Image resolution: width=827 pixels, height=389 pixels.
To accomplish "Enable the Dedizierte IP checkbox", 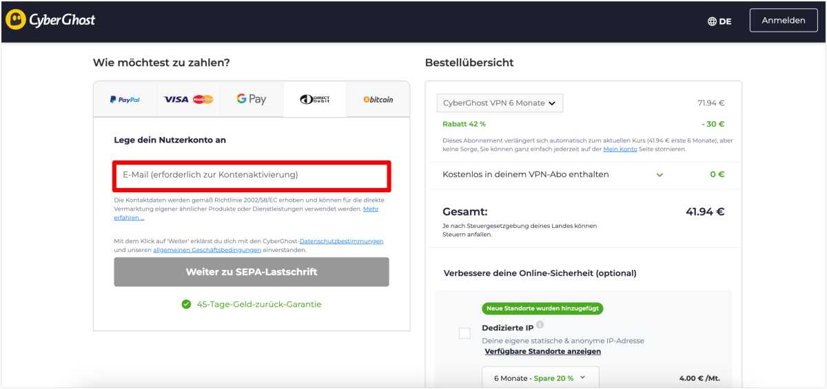I will click(464, 333).
